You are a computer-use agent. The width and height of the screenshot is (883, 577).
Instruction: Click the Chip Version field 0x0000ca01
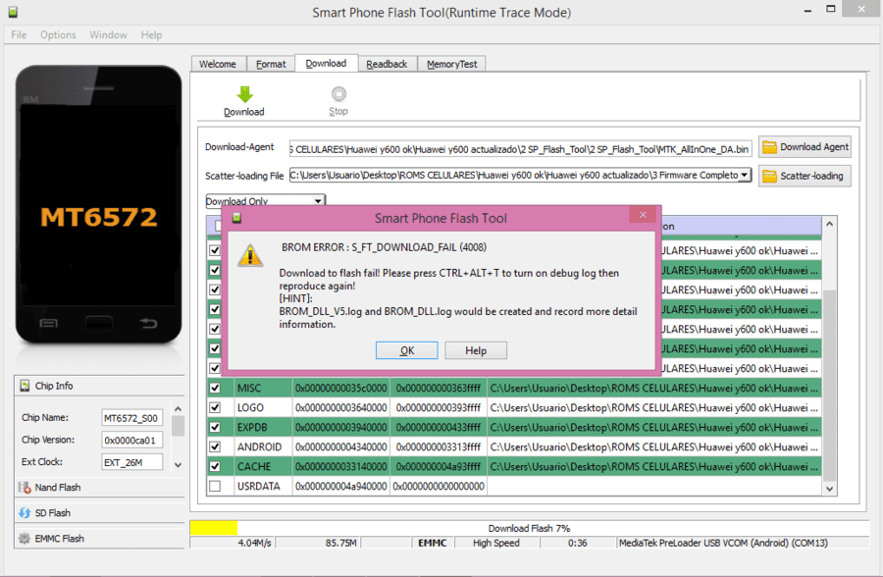tap(132, 440)
